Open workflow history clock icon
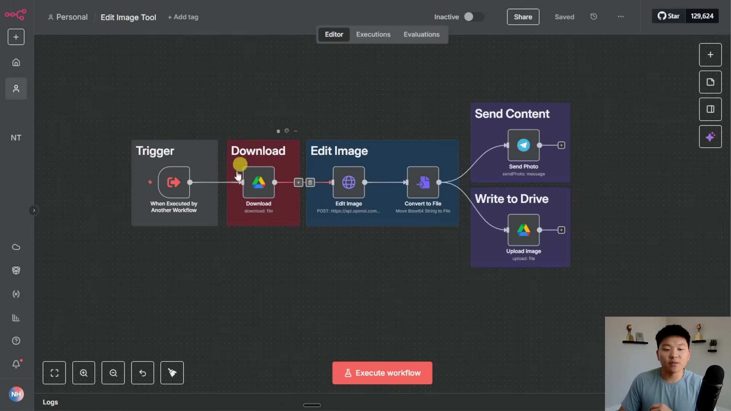The height and width of the screenshot is (411, 731). point(594,17)
